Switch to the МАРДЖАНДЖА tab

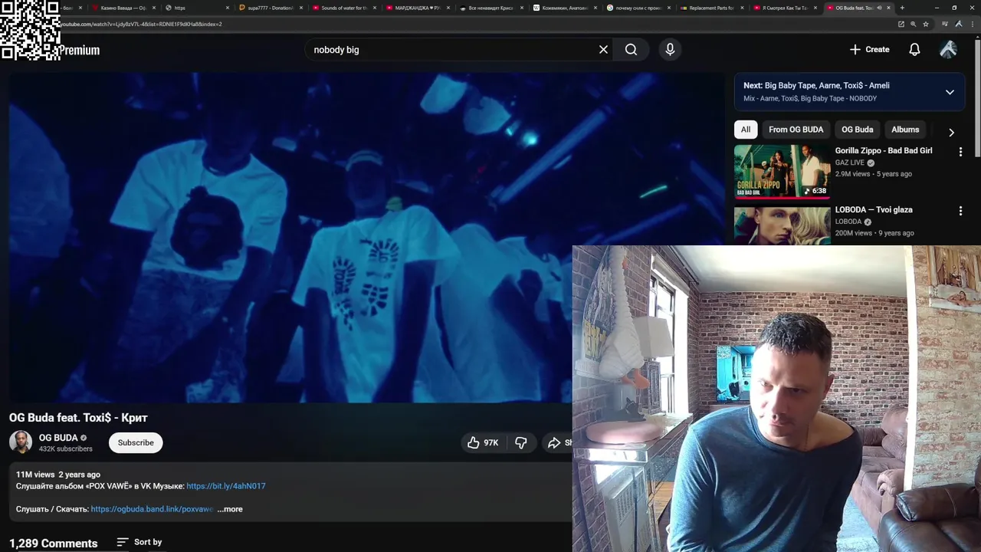pyautogui.click(x=417, y=8)
